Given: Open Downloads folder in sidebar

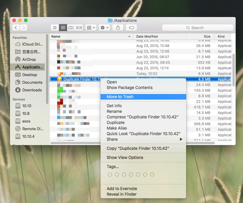Looking at the screenshot, I should pos(32,90).
